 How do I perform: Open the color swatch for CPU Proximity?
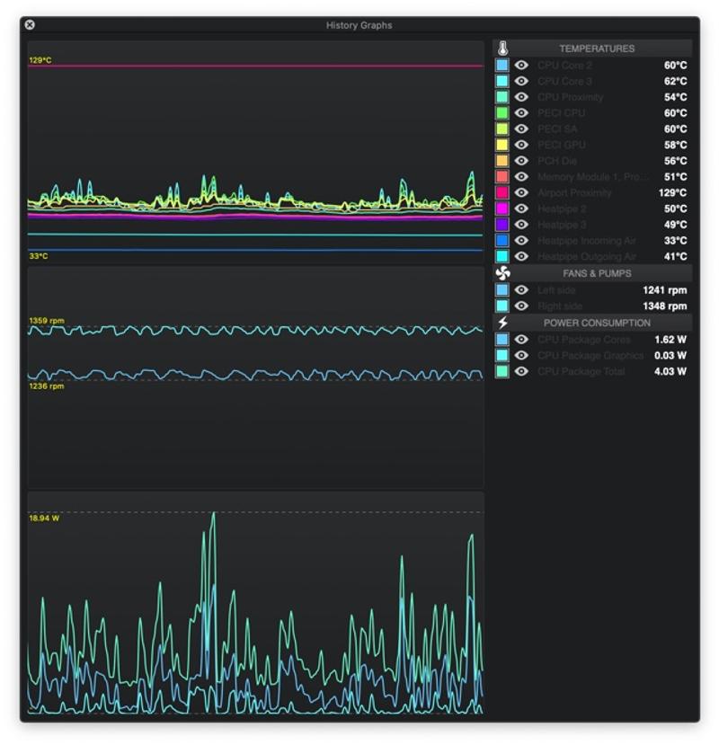click(502, 97)
